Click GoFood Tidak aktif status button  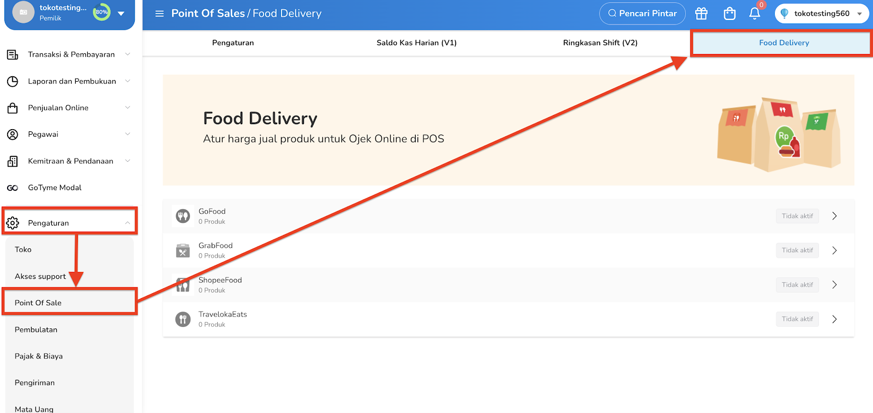click(797, 216)
